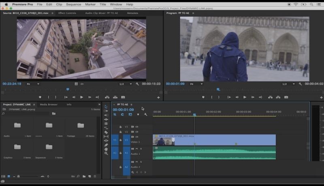Screen dimensions: 324x186
Task: Select the Zoom tool in tools panel
Action: (106, 153)
